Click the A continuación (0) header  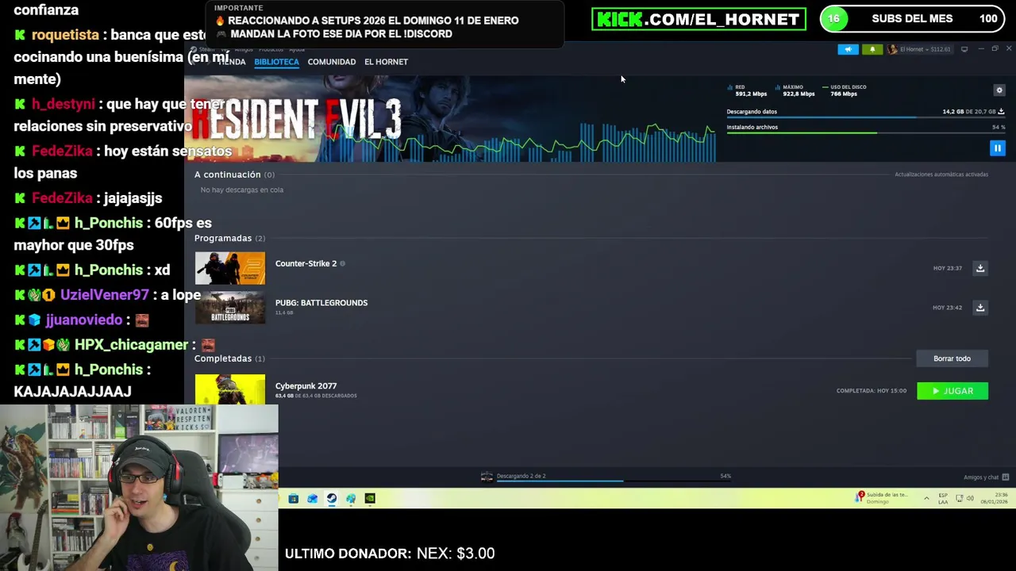[234, 174]
